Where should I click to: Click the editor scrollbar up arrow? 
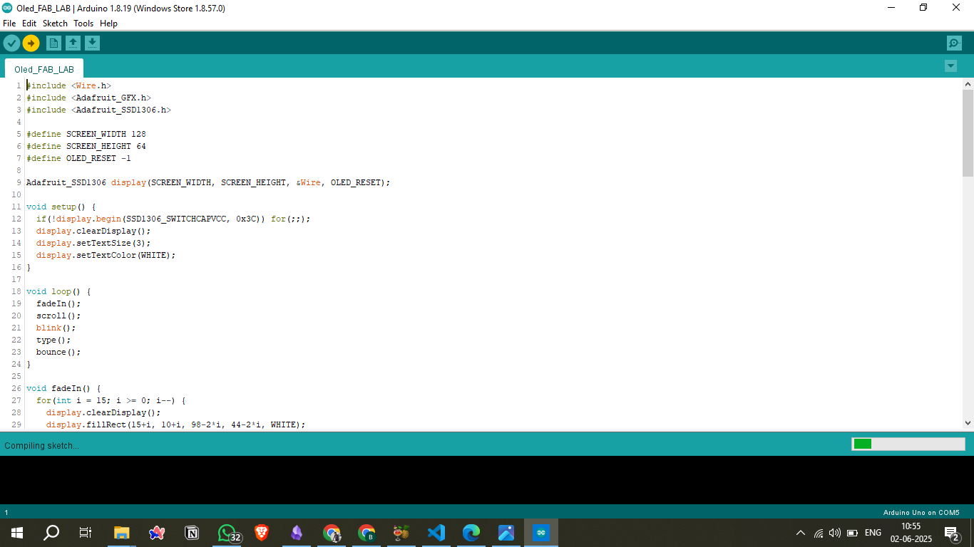(x=968, y=84)
